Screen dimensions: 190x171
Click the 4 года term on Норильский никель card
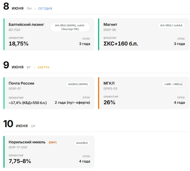(85, 161)
